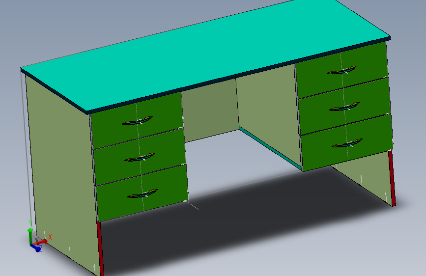Select the red edge strip on the left side panel
The image size is (426, 276).
pos(100,248)
